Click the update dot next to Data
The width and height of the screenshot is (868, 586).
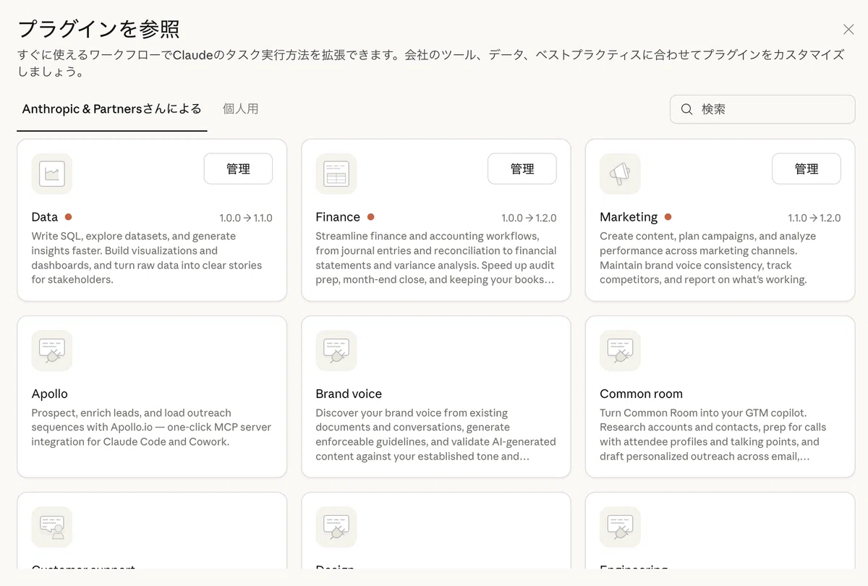tap(68, 217)
